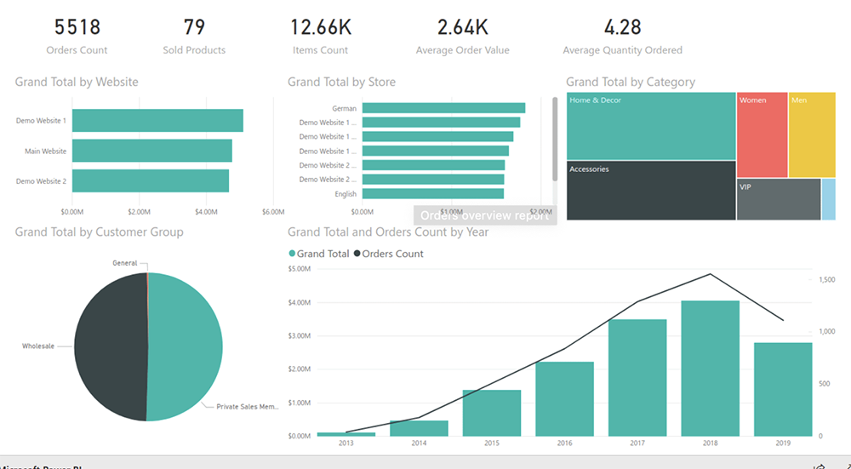This screenshot has width=851, height=469.
Task: Select the Grand Total by Customer Group title
Action: click(x=100, y=232)
